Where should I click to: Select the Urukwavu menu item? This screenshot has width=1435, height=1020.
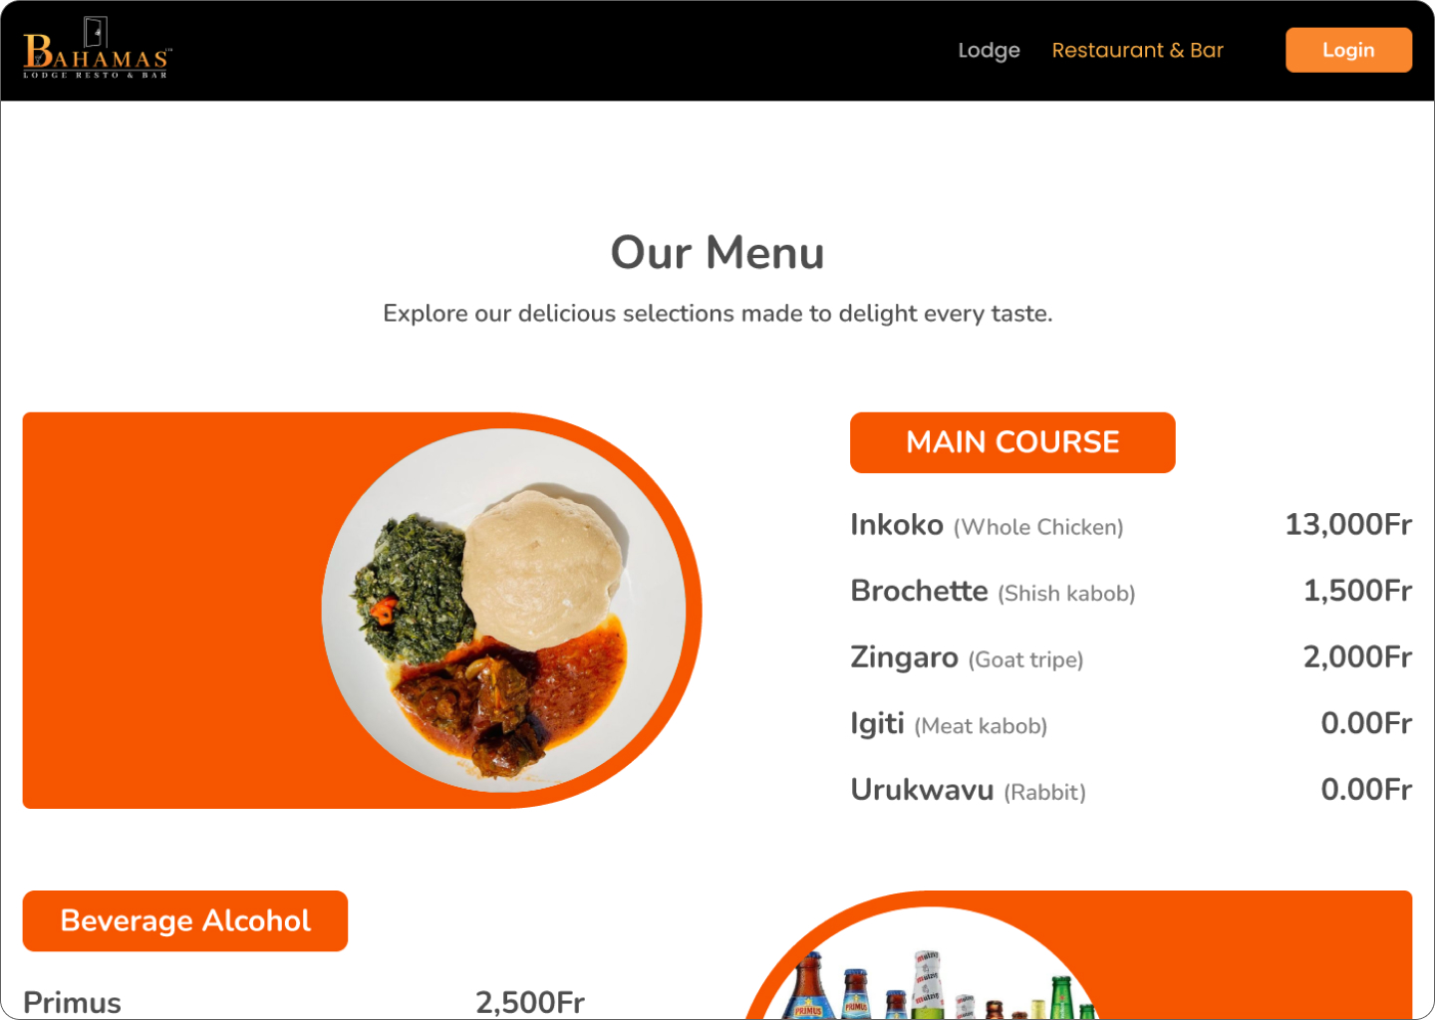pyautogui.click(x=968, y=790)
